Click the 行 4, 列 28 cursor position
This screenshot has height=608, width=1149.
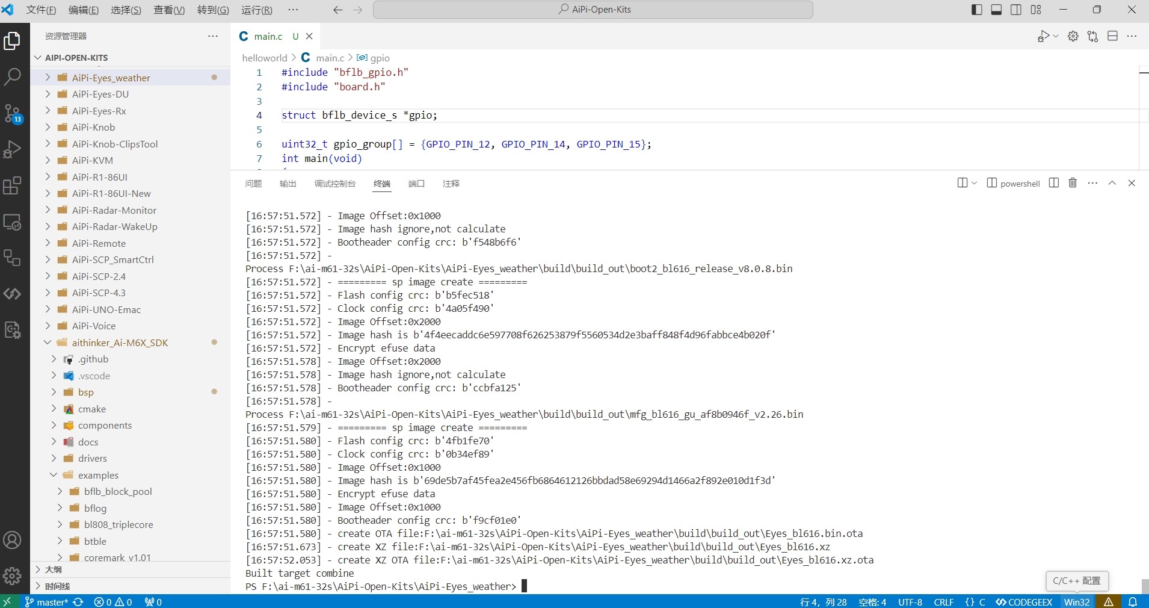pos(823,602)
